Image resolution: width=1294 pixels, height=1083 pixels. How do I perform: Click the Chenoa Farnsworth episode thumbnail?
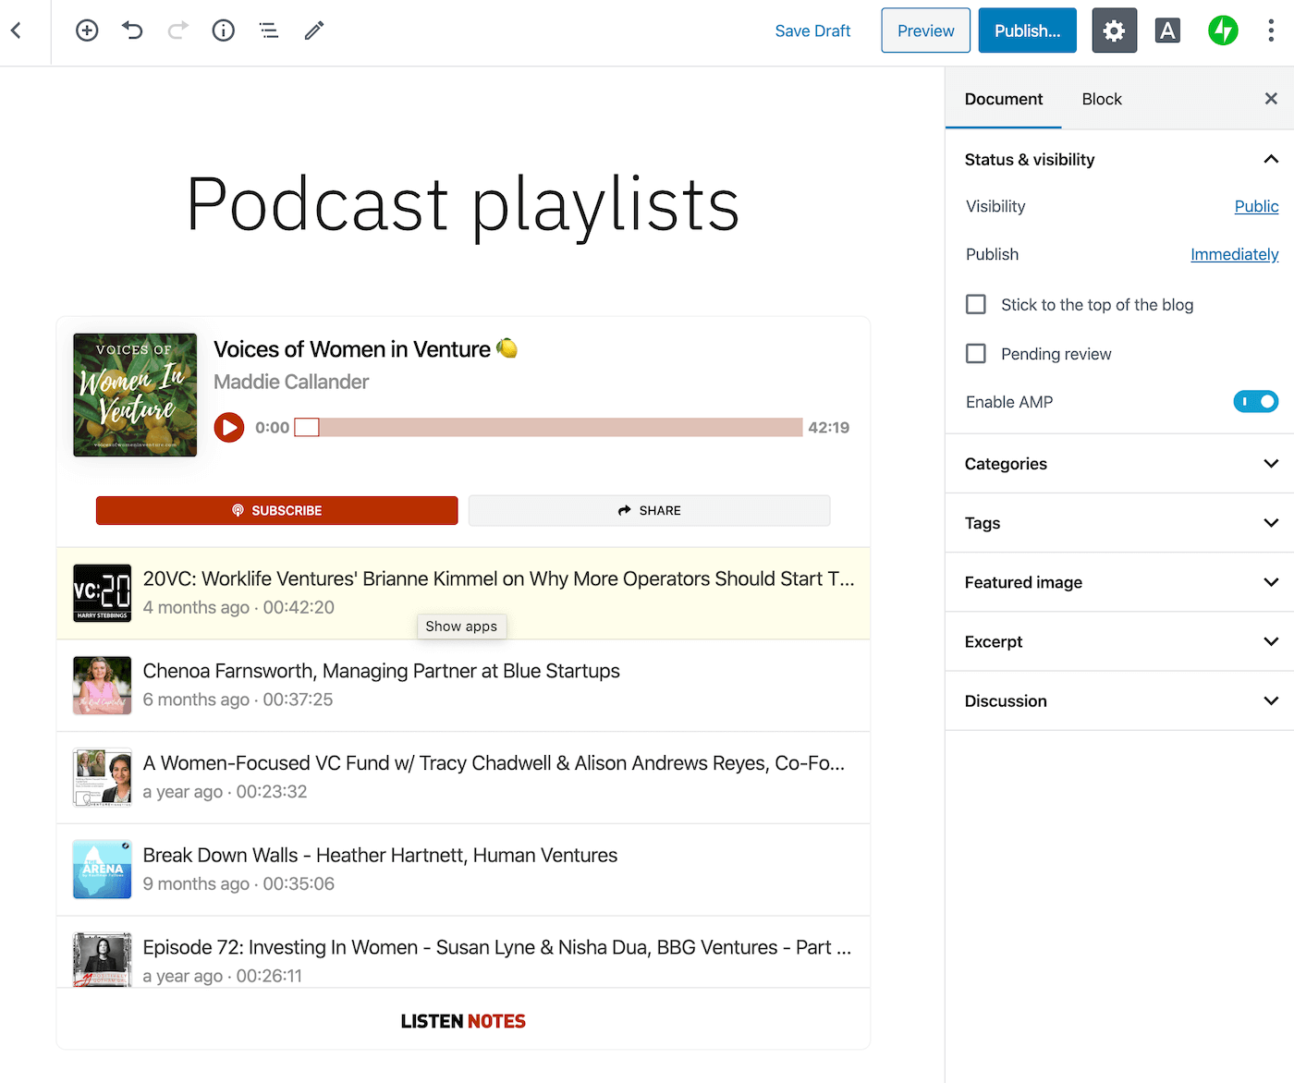103,686
